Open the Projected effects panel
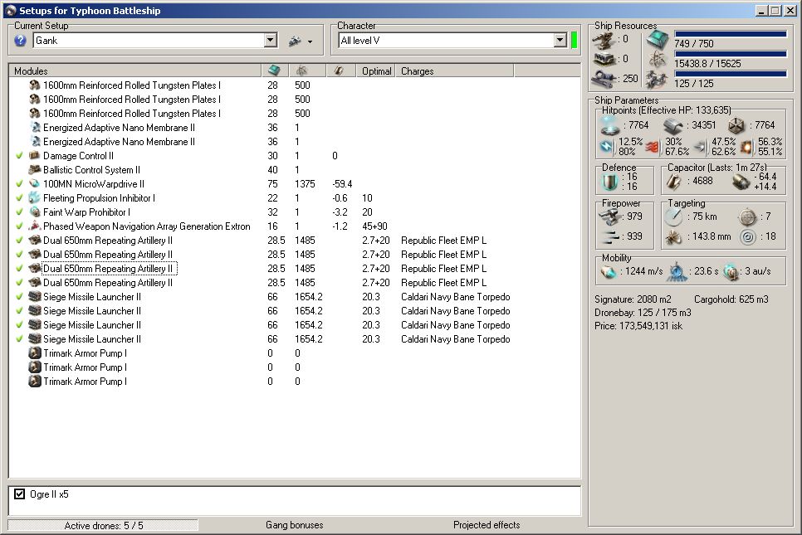802x535 pixels. tap(487, 525)
